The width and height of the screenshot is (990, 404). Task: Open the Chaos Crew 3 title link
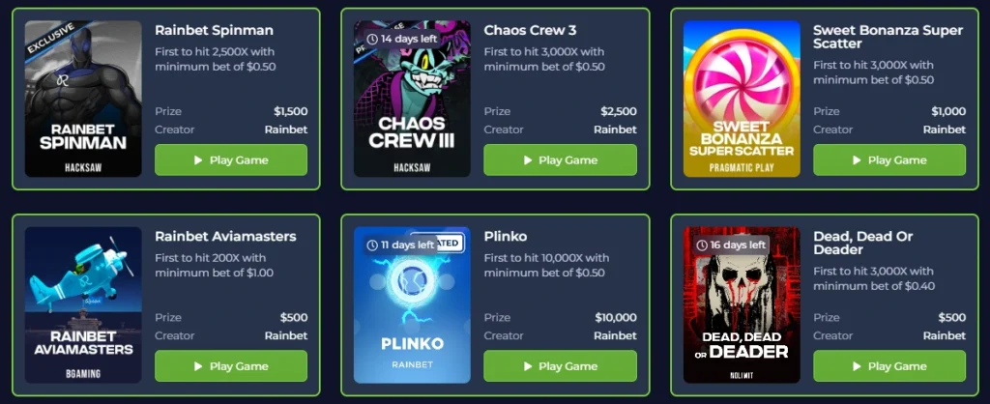click(531, 30)
